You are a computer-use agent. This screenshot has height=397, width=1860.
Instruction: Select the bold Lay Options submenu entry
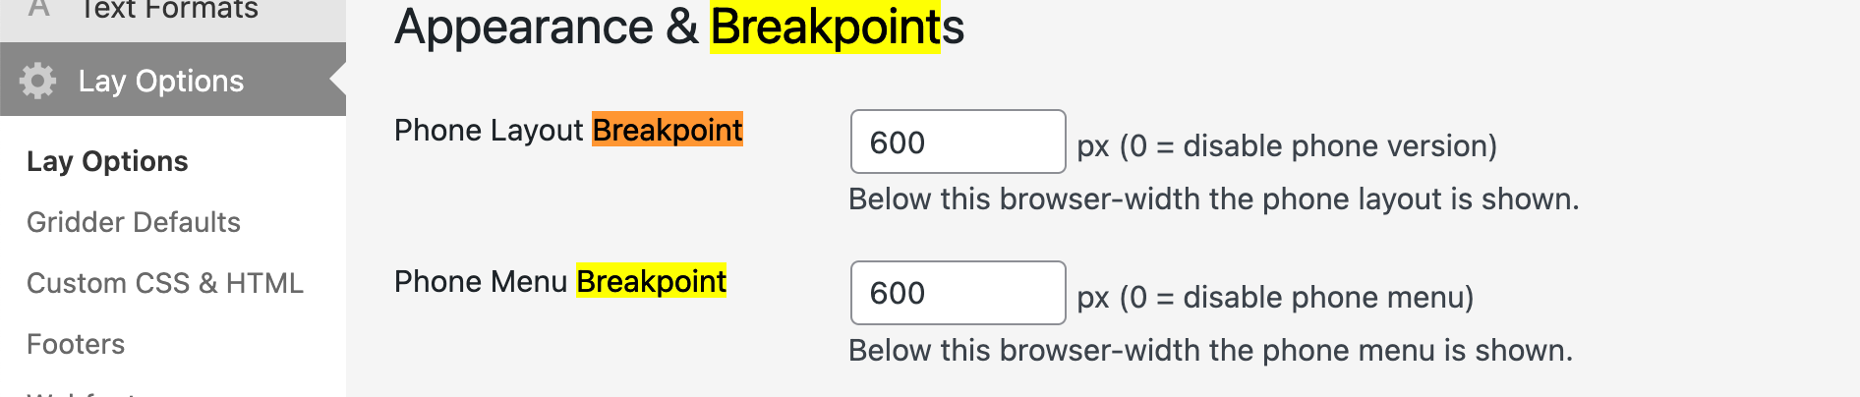[x=107, y=161]
